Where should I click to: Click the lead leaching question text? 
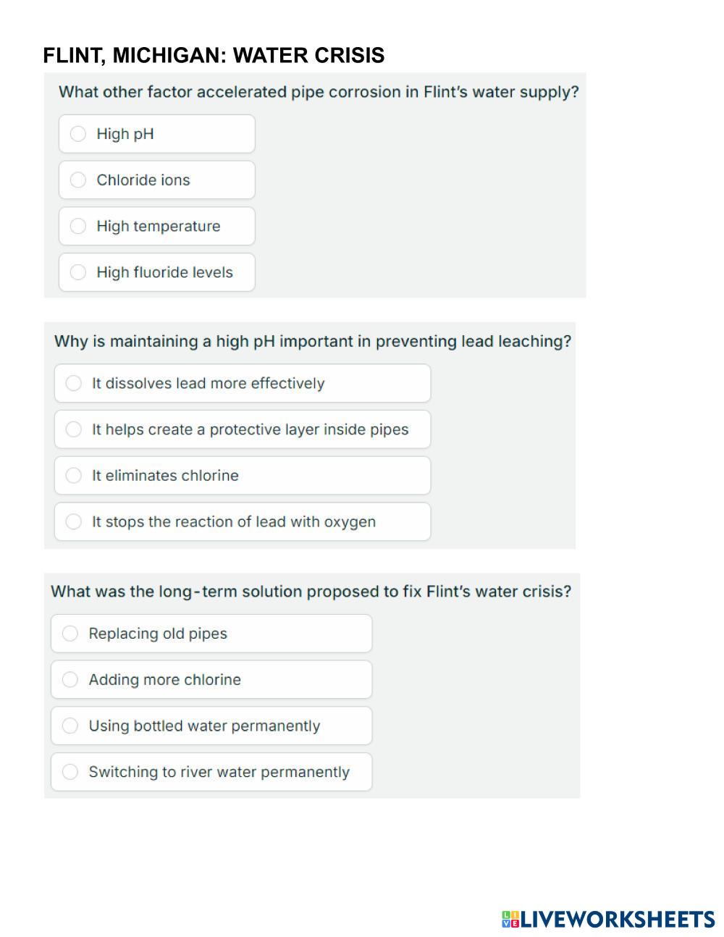tap(313, 341)
